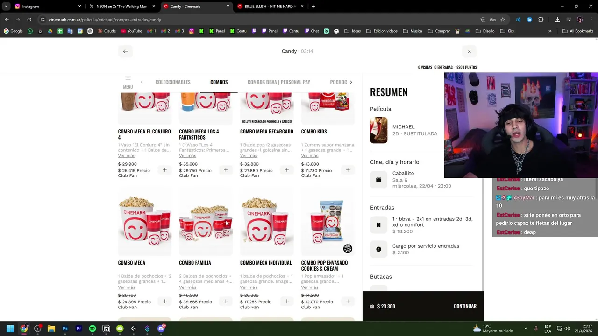
Task: Open Notion from the taskbar
Action: coord(106,329)
